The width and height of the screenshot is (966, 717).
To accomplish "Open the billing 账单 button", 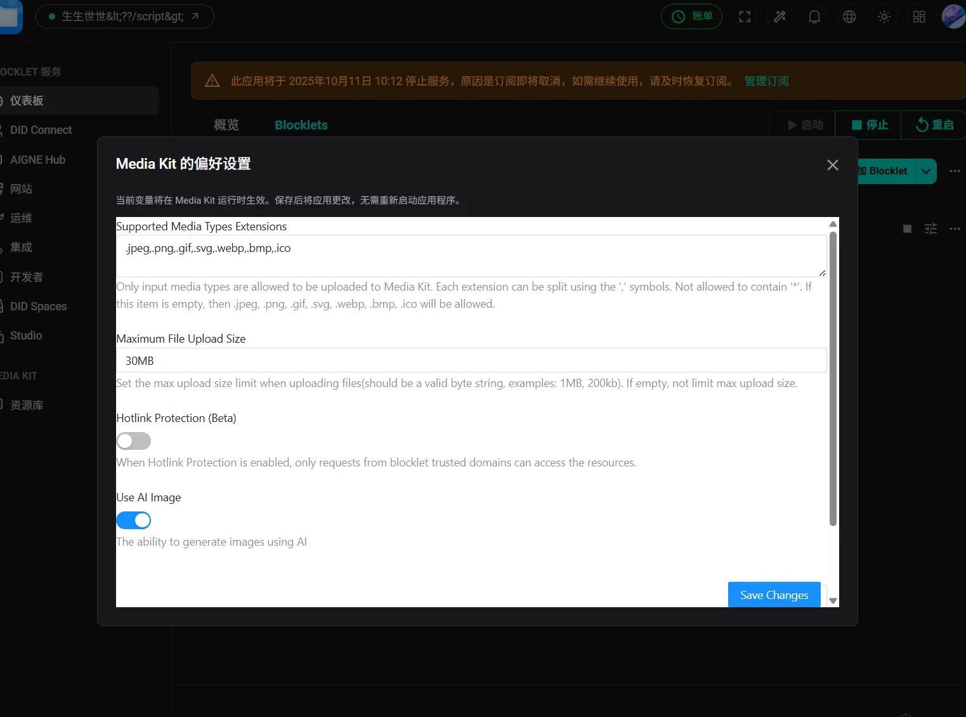I will coord(692,16).
